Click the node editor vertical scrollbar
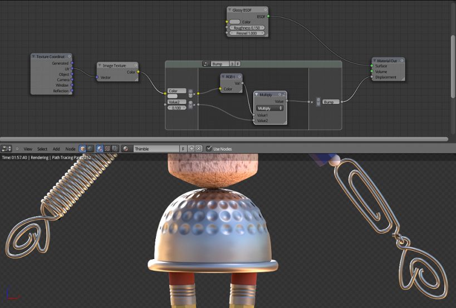 [x=453, y=67]
